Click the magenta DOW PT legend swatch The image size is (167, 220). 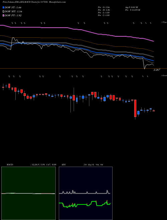pos(4,16)
